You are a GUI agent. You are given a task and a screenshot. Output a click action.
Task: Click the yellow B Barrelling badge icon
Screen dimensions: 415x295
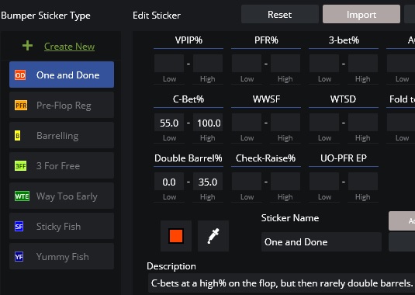pos(18,136)
